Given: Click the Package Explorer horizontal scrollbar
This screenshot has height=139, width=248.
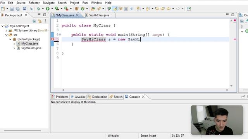Looking at the screenshot, I should click(x=22, y=131).
